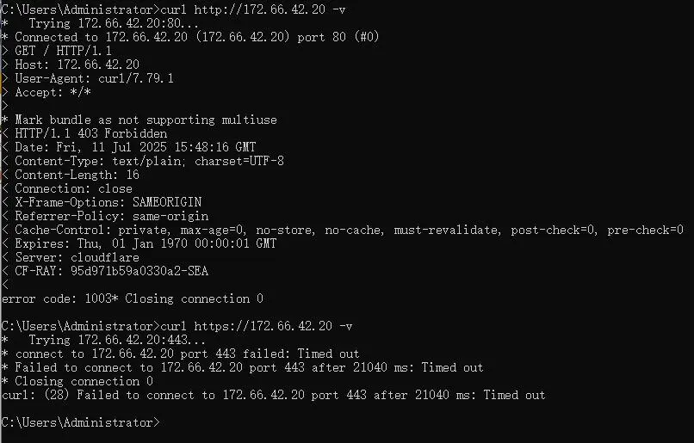The width and height of the screenshot is (694, 443).
Task: Click the Cache-Control header line
Action: tap(343, 230)
